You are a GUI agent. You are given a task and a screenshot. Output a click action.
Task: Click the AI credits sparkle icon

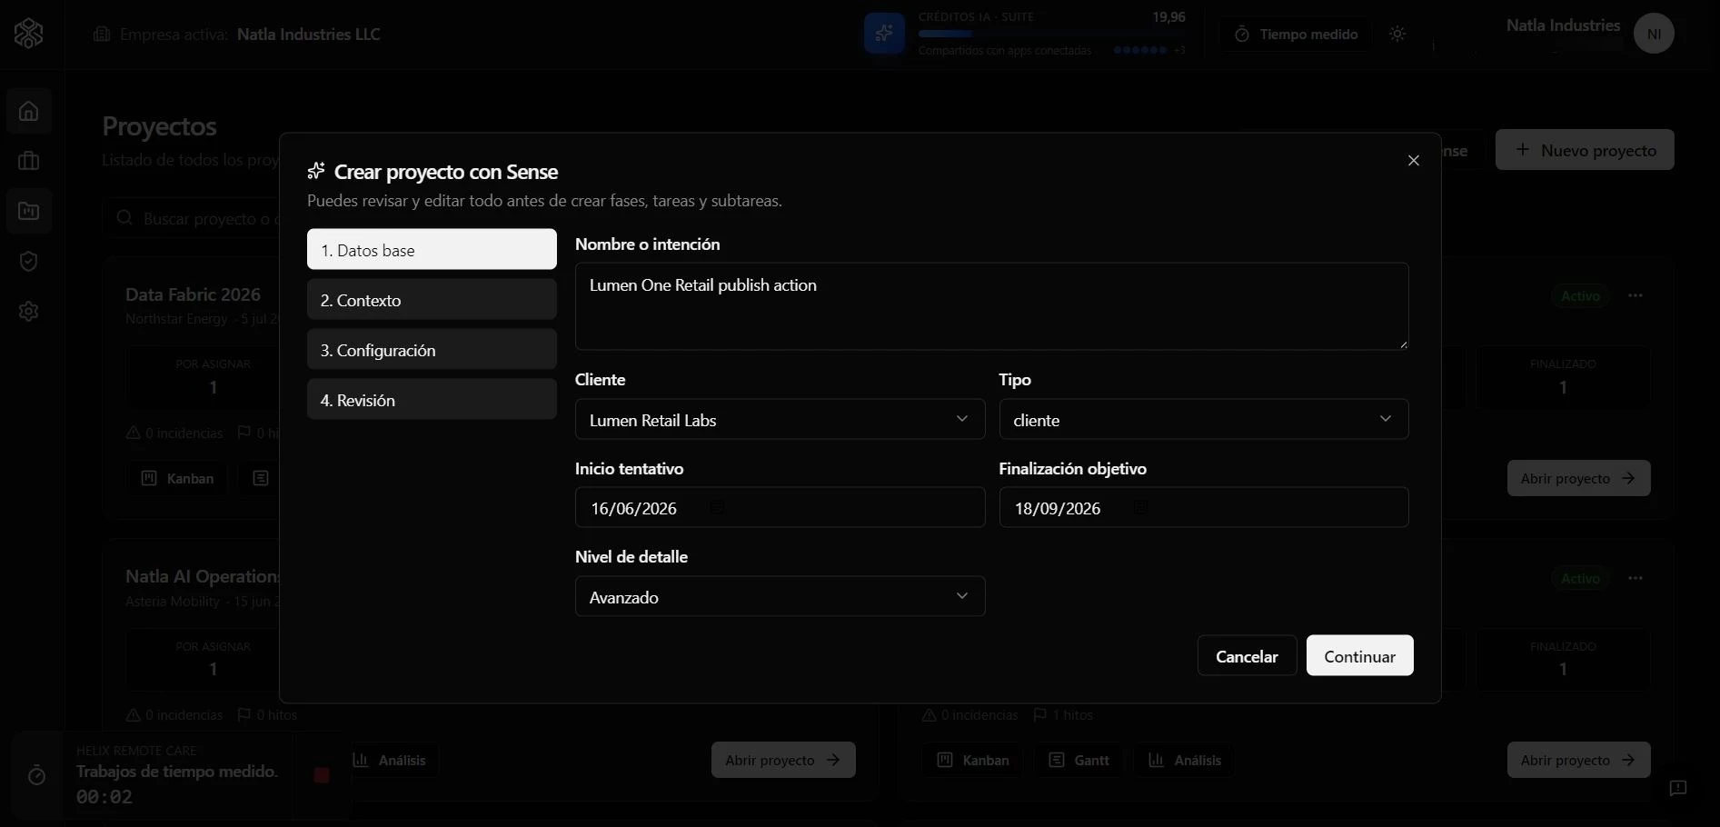click(x=884, y=34)
